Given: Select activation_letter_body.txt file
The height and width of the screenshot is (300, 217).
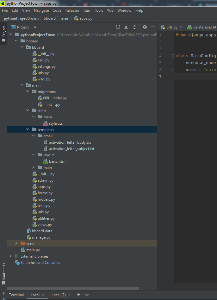Looking at the screenshot, I should (x=70, y=142).
